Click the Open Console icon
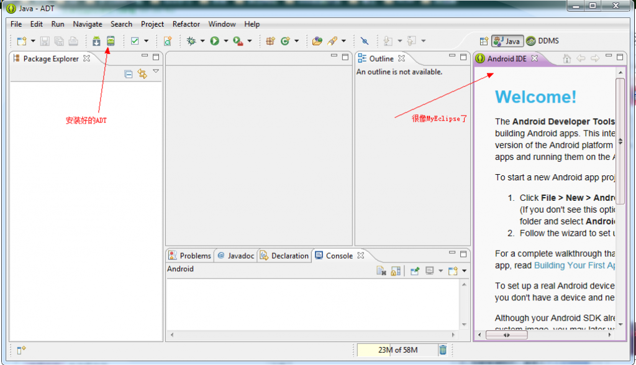Screen dimensions: 636x365 [x=453, y=271]
